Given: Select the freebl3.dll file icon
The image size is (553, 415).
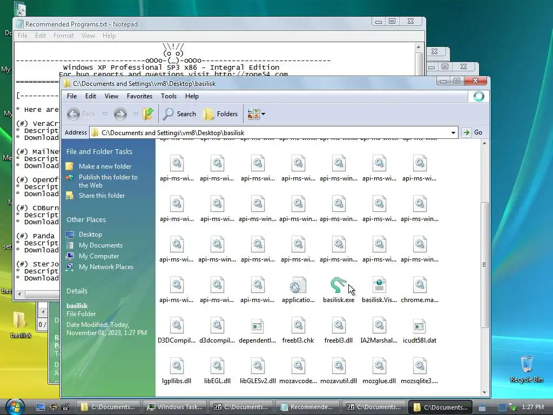Looking at the screenshot, I should pos(339,326).
